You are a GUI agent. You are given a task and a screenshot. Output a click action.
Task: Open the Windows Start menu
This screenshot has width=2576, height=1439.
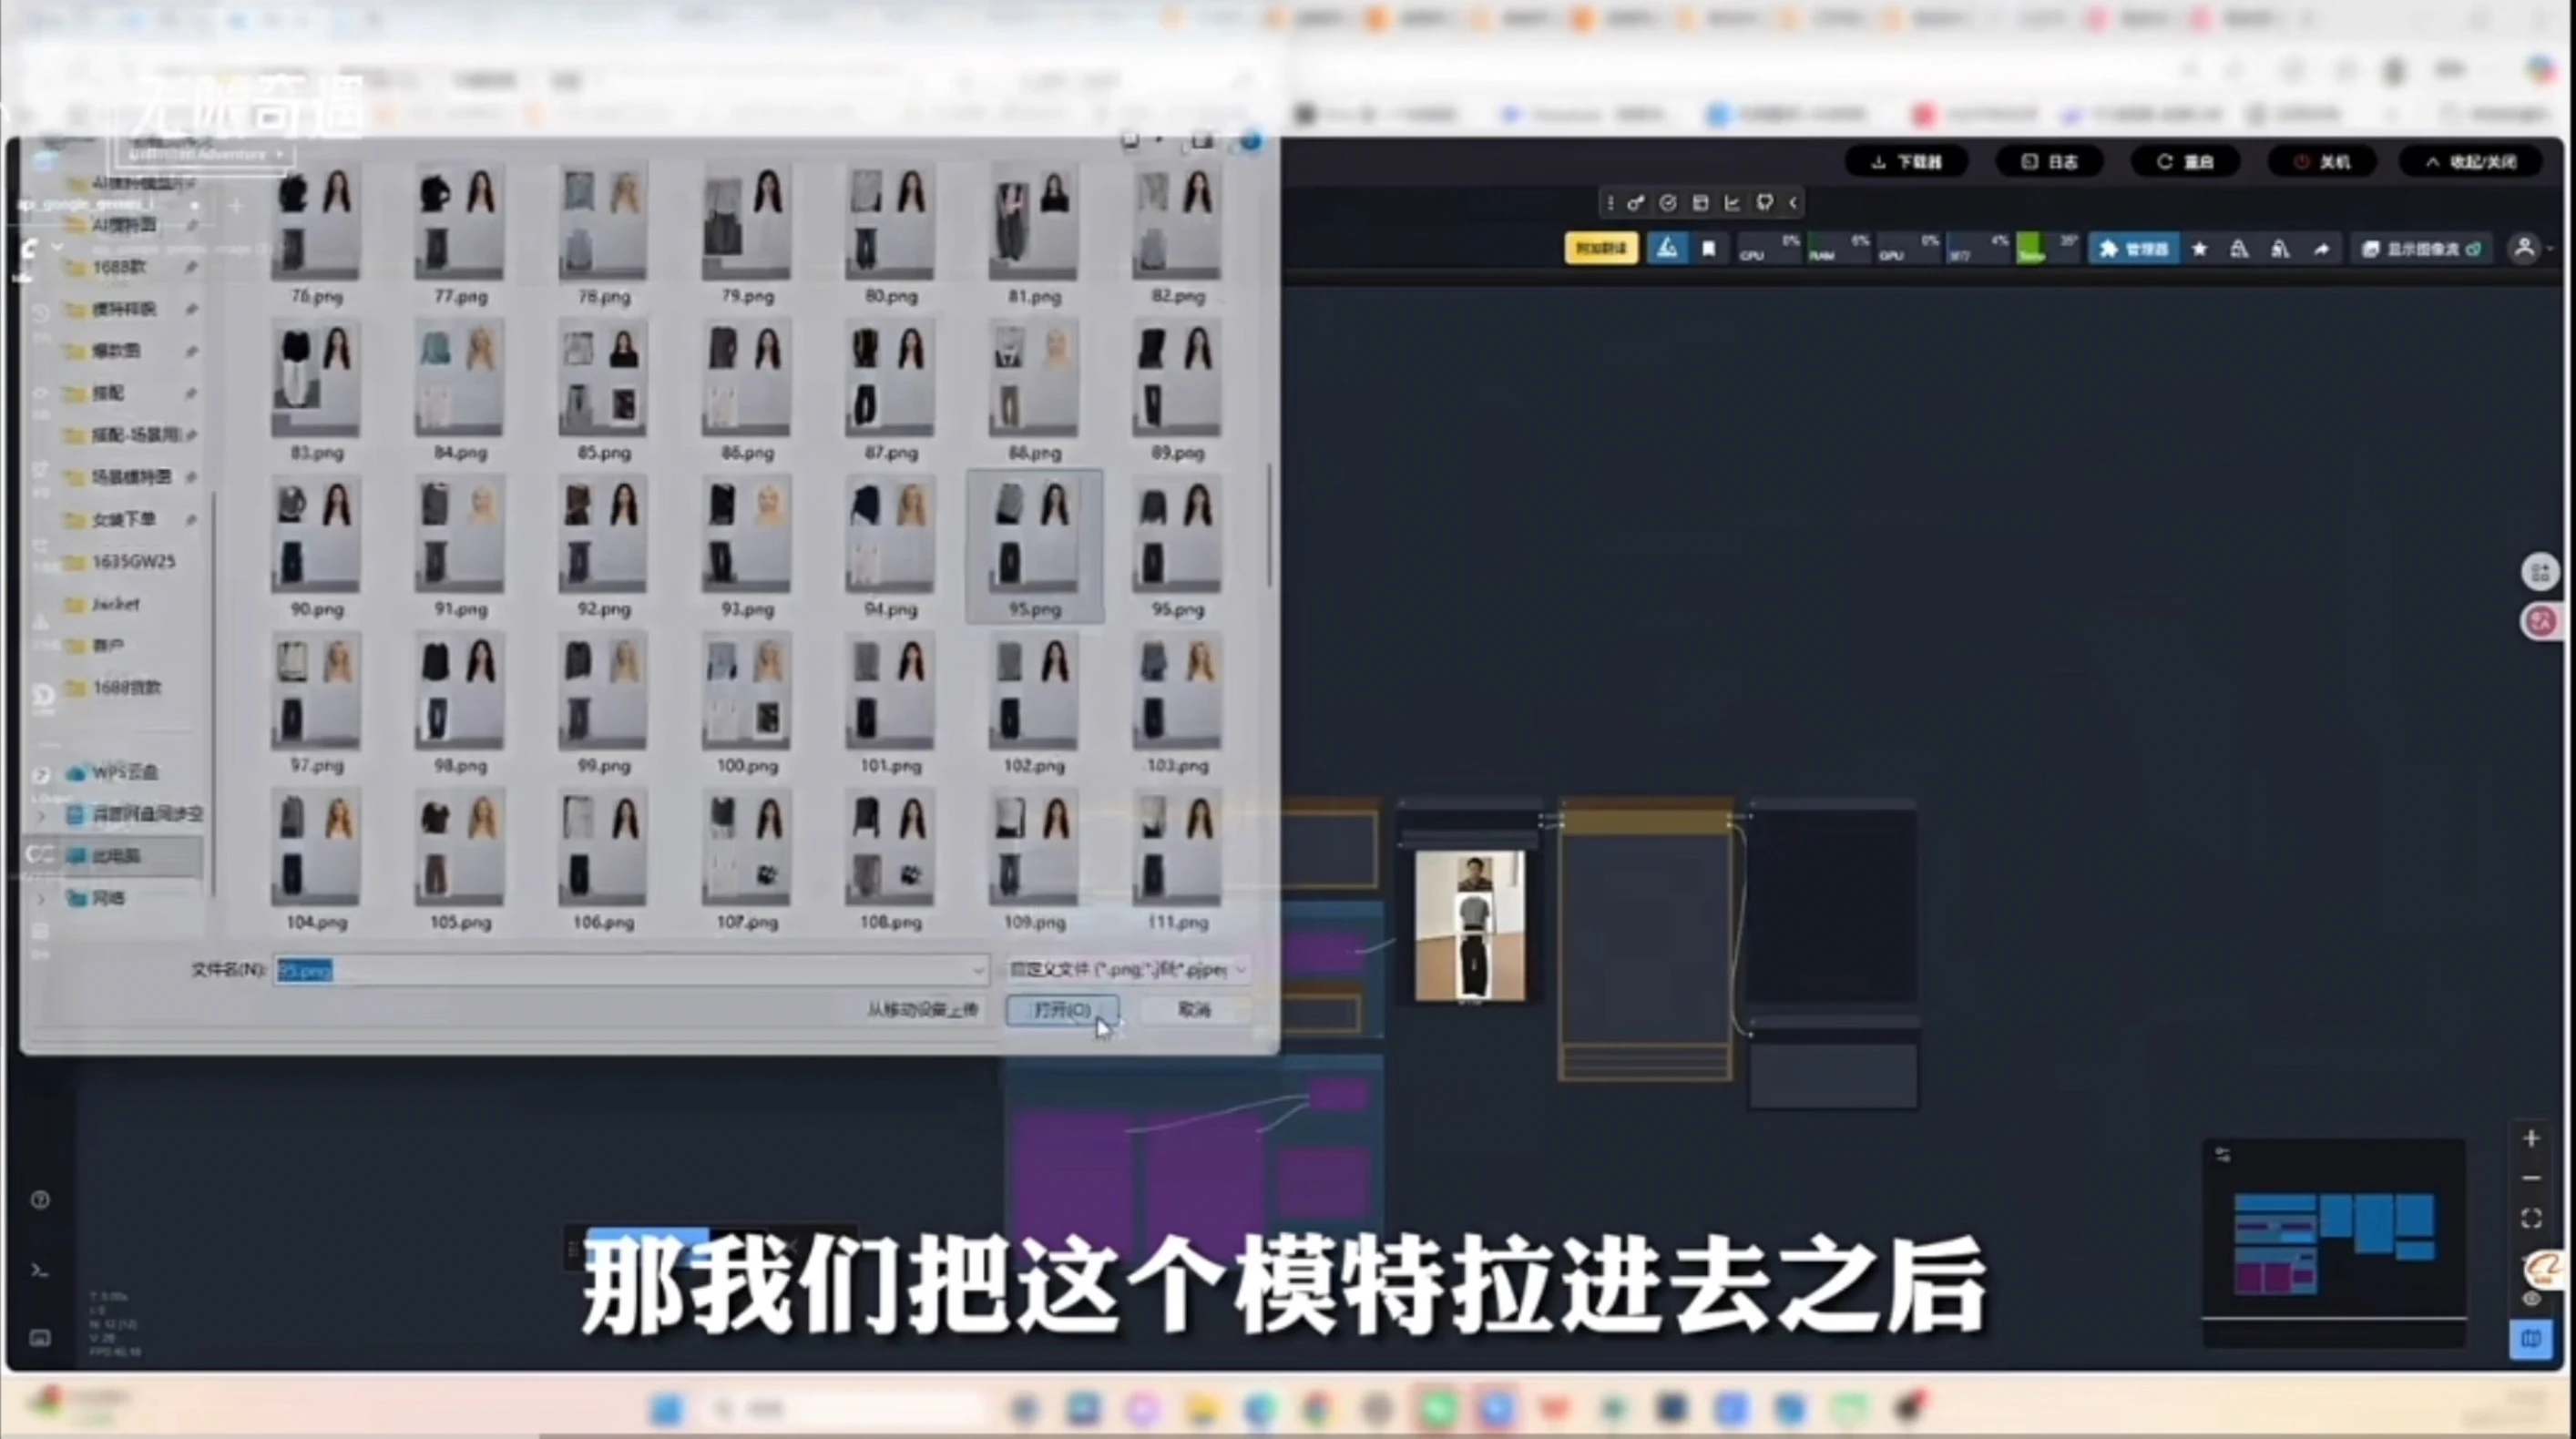click(x=668, y=1409)
